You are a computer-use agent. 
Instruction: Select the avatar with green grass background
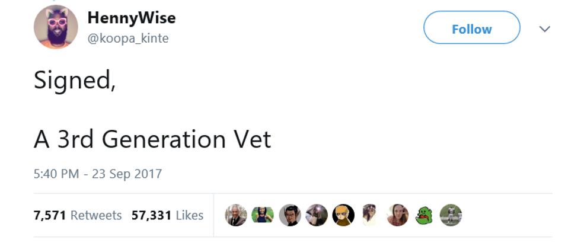click(263, 215)
